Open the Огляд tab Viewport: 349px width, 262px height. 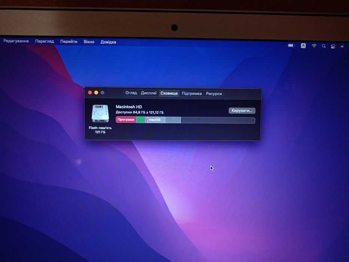[x=131, y=93]
